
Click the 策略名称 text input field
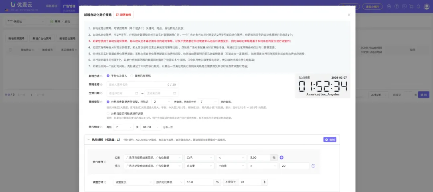pyautogui.click(x=136, y=85)
